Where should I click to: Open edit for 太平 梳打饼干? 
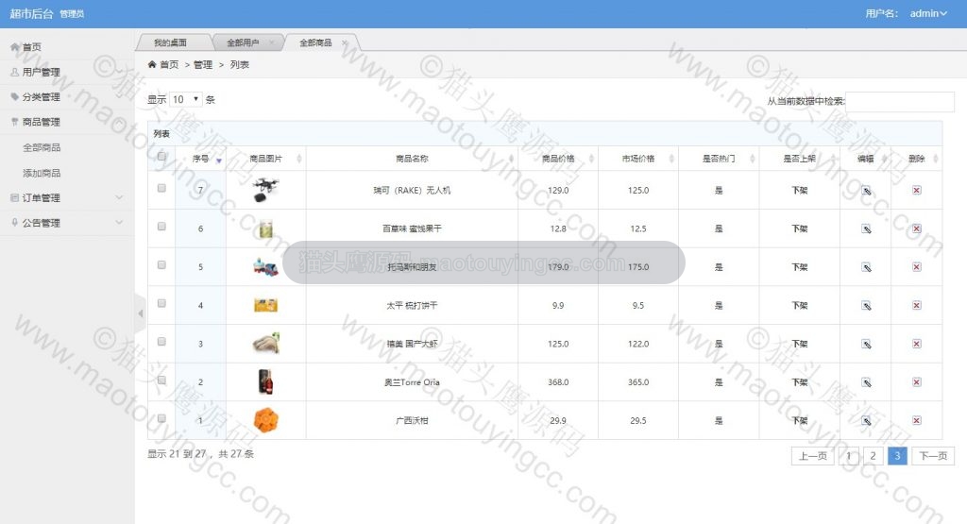point(866,306)
